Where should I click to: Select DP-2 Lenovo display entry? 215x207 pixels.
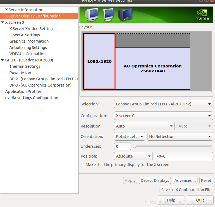click(x=44, y=79)
